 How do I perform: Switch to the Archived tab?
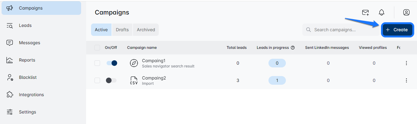tap(146, 30)
